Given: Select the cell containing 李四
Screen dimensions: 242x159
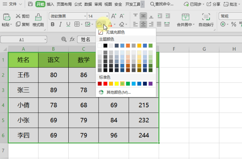Looking at the screenshot, I should [23, 135].
